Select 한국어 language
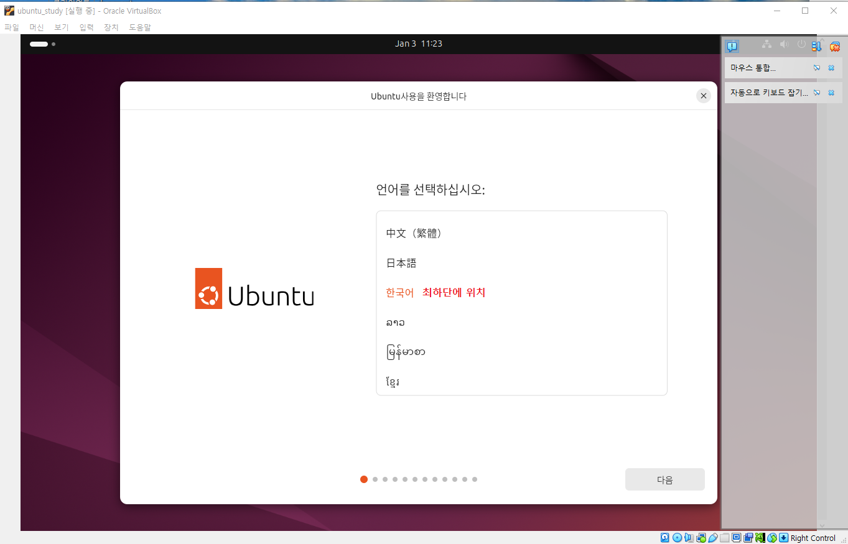848x544 pixels. point(521,293)
